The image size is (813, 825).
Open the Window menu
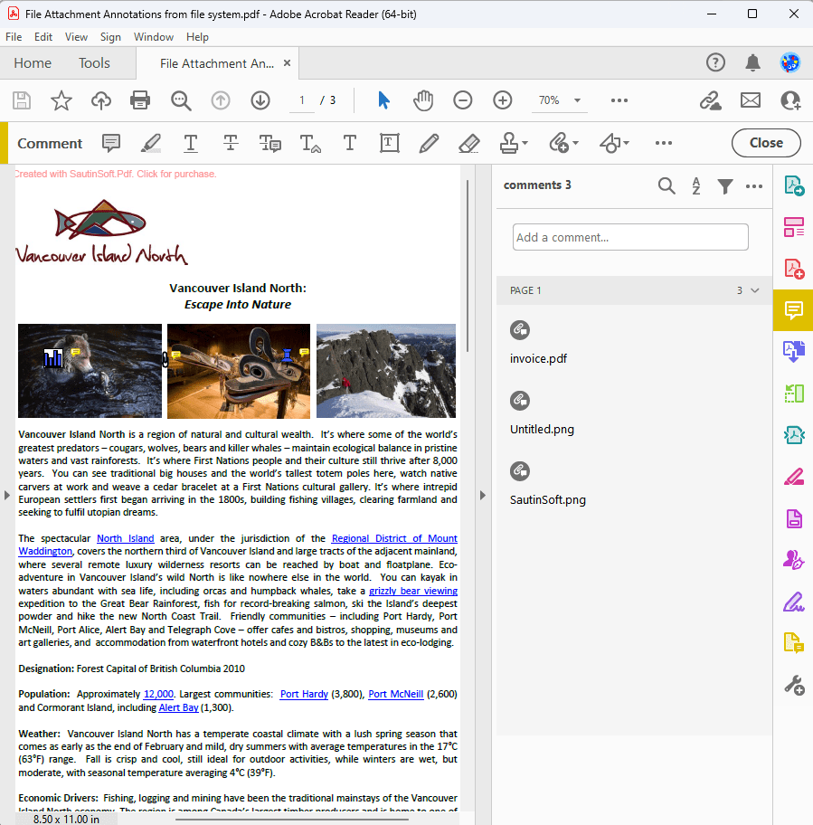[153, 37]
